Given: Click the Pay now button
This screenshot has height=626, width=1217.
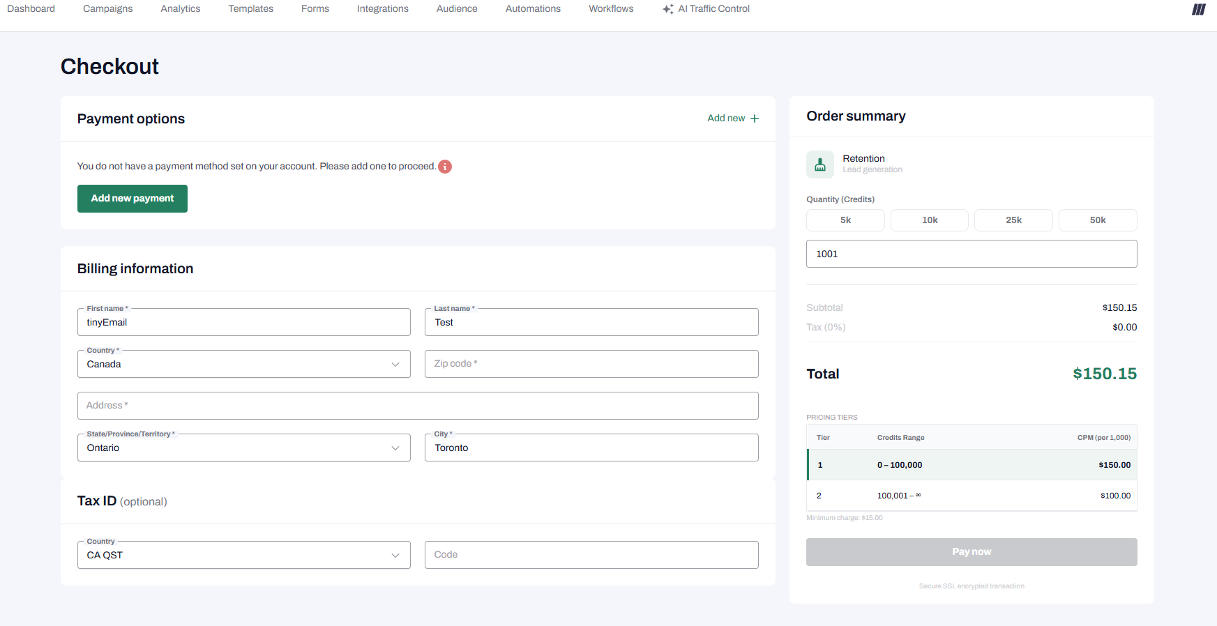Looking at the screenshot, I should (x=971, y=552).
